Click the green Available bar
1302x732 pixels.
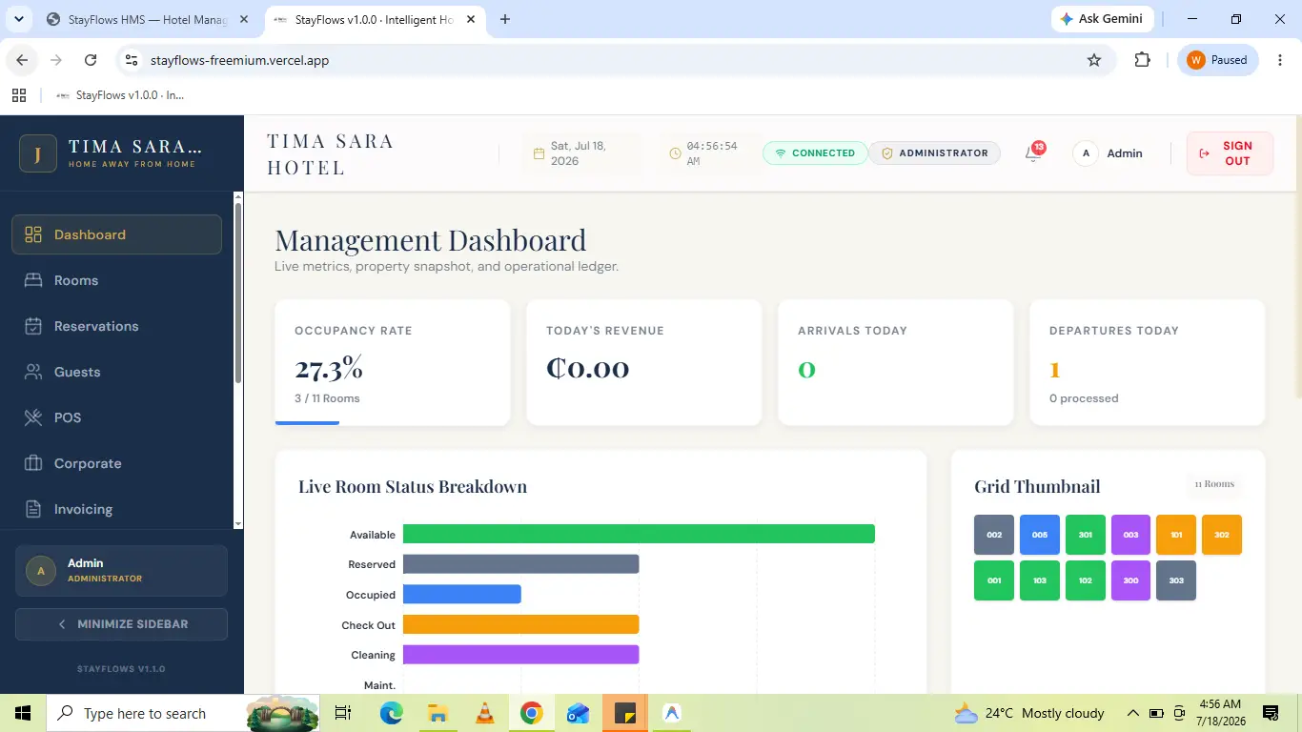pyautogui.click(x=639, y=534)
